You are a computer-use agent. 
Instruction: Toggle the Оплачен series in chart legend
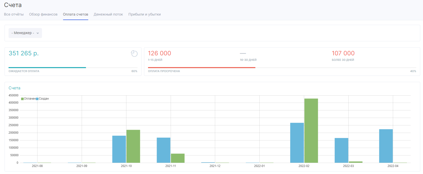click(28, 99)
